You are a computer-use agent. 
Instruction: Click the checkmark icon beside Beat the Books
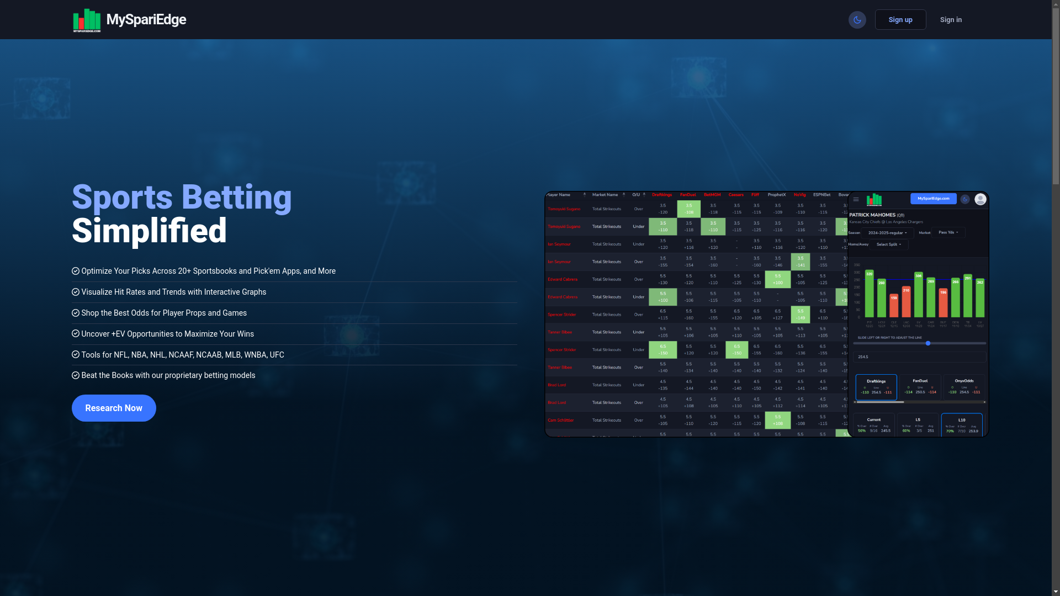[x=76, y=375]
